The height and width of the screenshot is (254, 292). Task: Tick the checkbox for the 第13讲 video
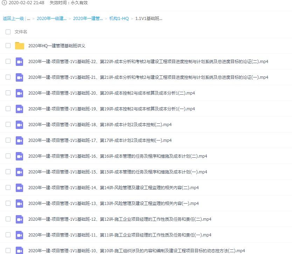click(x=8, y=203)
